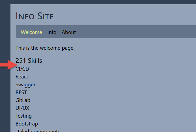
Task: Switch to the Info navigation tab
Action: (52, 32)
